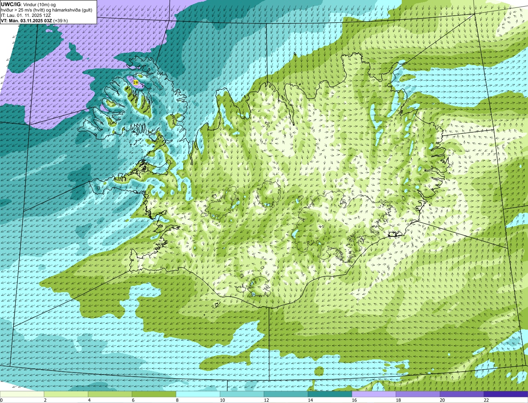Select the 4–6 m/s green legend swatch

[x=110, y=394]
